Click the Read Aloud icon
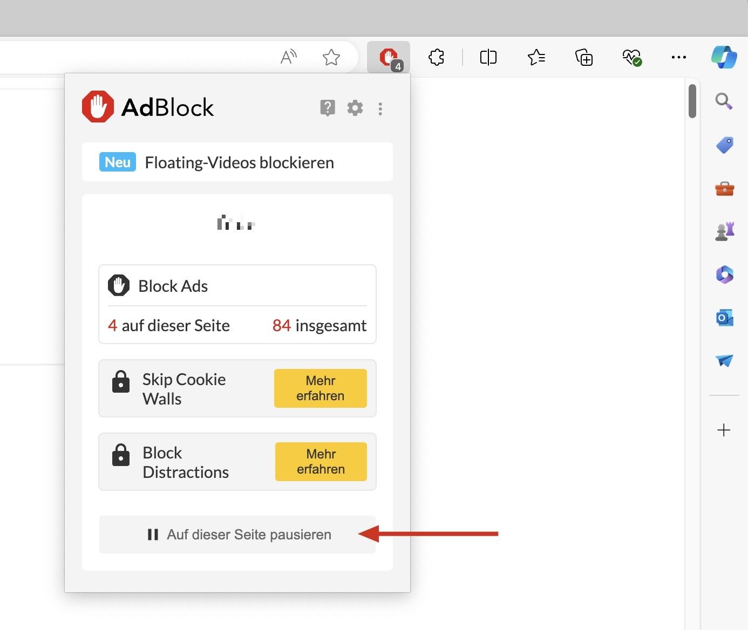The height and width of the screenshot is (630, 748). pyautogui.click(x=289, y=57)
